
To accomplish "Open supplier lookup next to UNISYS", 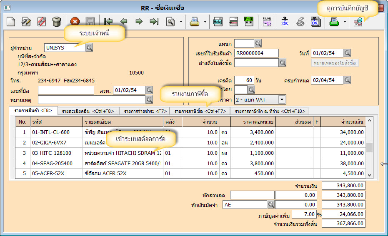I will tap(89, 48).
